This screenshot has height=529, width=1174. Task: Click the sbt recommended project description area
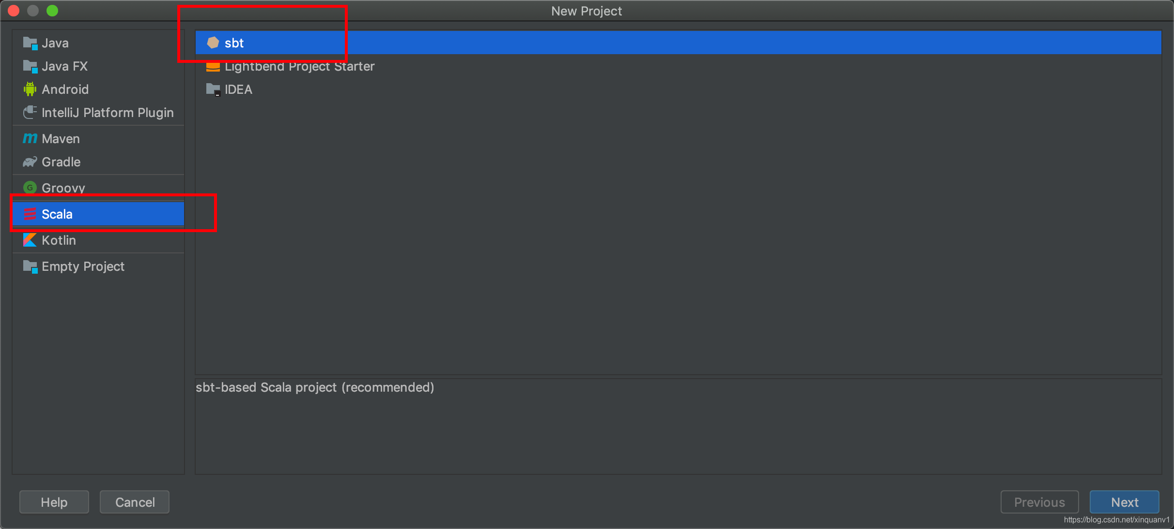[x=314, y=386]
